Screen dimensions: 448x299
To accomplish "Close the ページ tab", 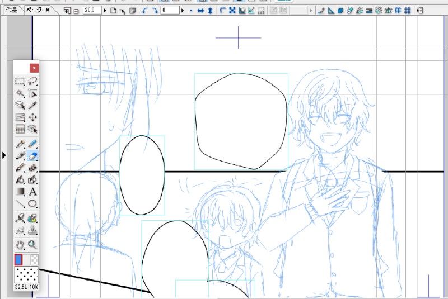I will click(48, 10).
